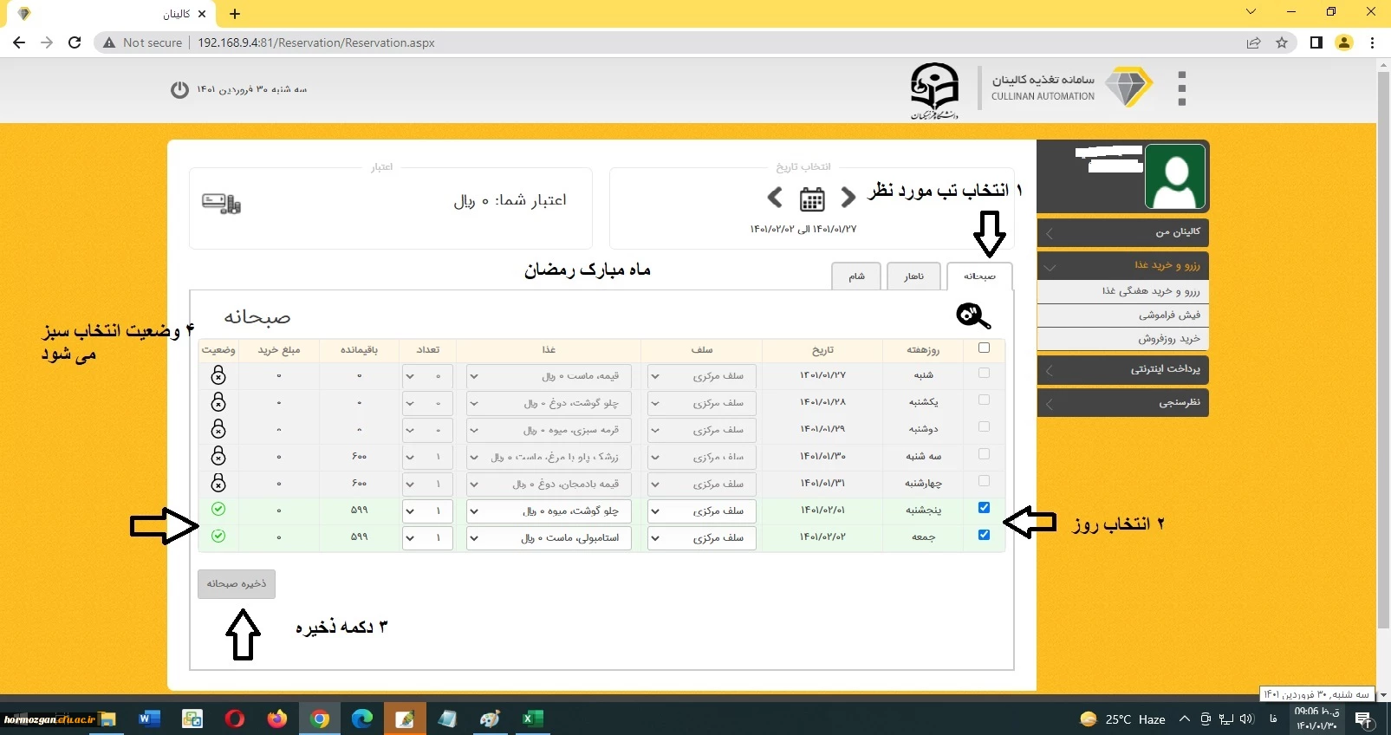Click the user profile avatar picture

coord(1174,177)
